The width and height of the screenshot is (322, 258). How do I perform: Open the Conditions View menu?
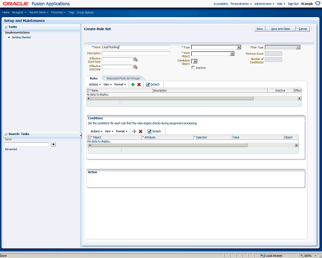[109, 131]
